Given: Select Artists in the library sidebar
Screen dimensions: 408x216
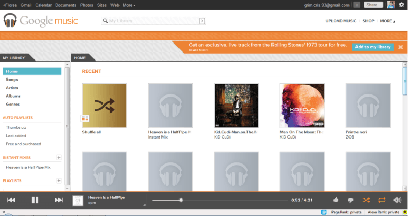Looking at the screenshot, I should click(12, 88).
